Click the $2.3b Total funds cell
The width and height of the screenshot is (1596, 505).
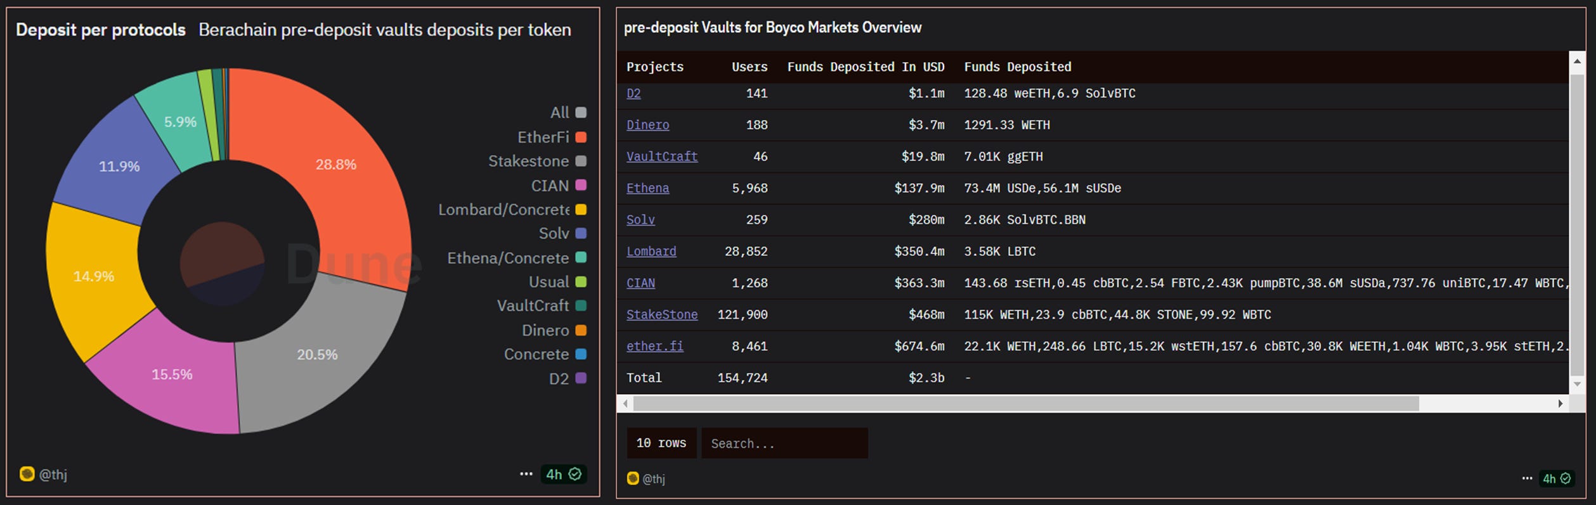(x=926, y=378)
